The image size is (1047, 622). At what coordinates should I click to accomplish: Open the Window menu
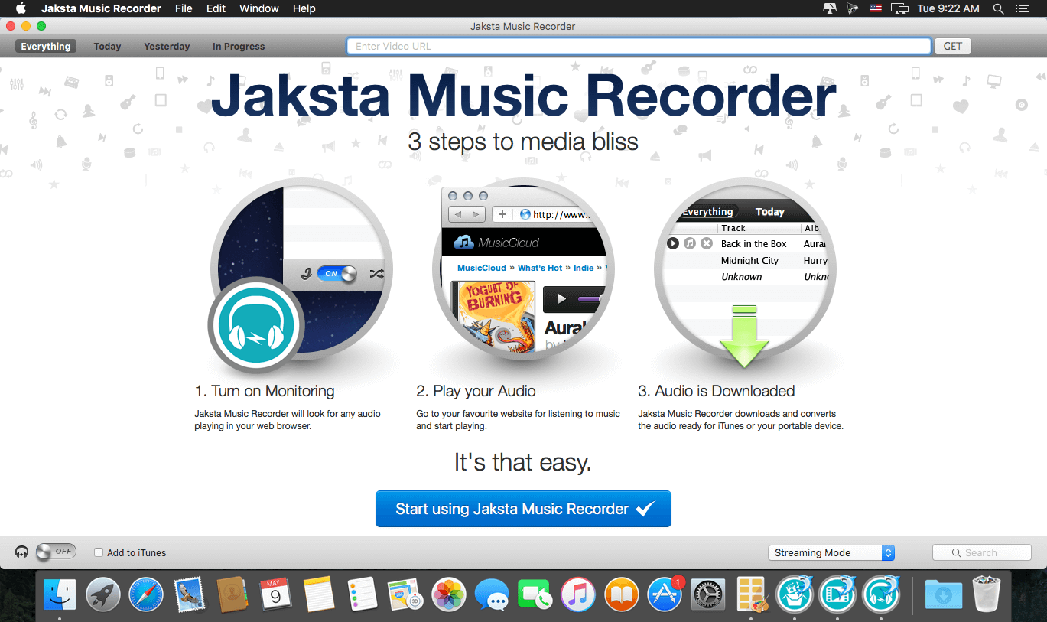[259, 8]
